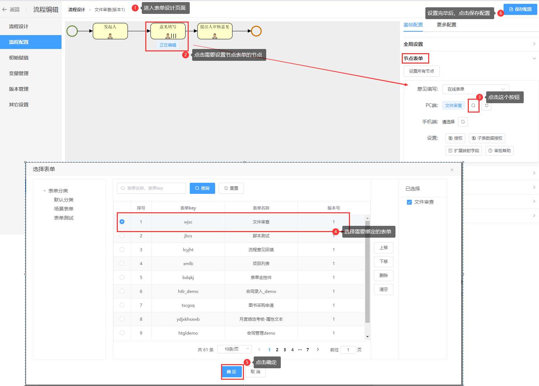Click the 重置 button in dialog
This screenshot has width=539, height=386.
231,188
